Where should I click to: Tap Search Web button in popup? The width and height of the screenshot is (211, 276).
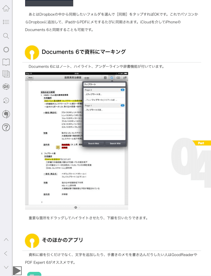click(94, 143)
